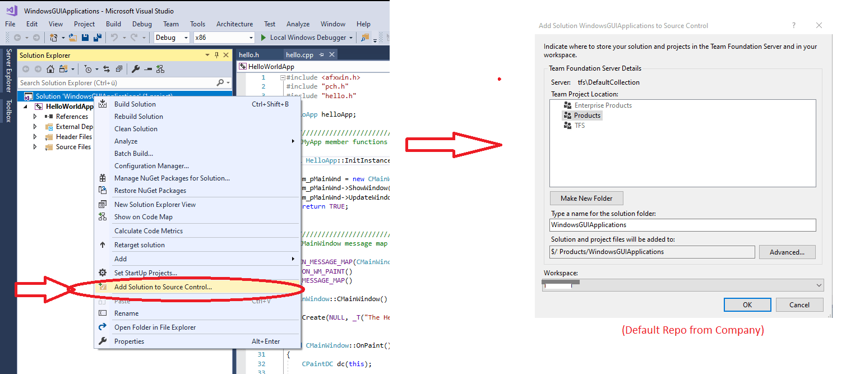Image resolution: width=846 pixels, height=374 pixels.
Task: Click the HelloWorldApp scope navigation box
Action: click(313, 67)
